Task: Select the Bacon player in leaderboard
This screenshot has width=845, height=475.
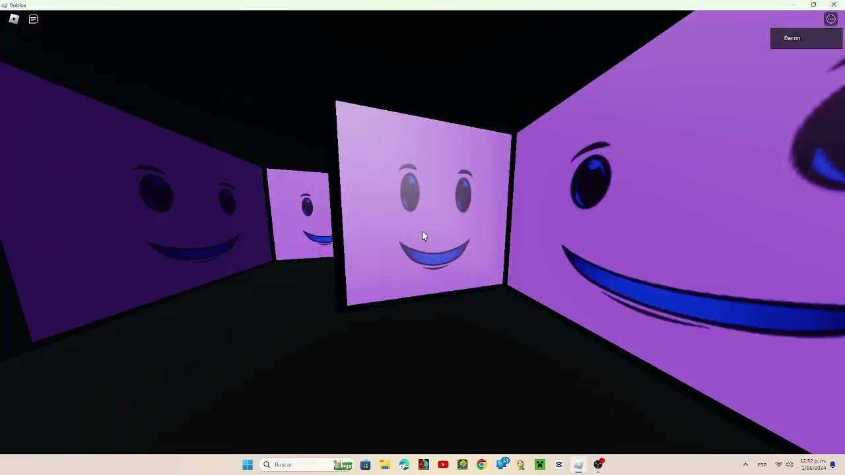Action: click(806, 38)
